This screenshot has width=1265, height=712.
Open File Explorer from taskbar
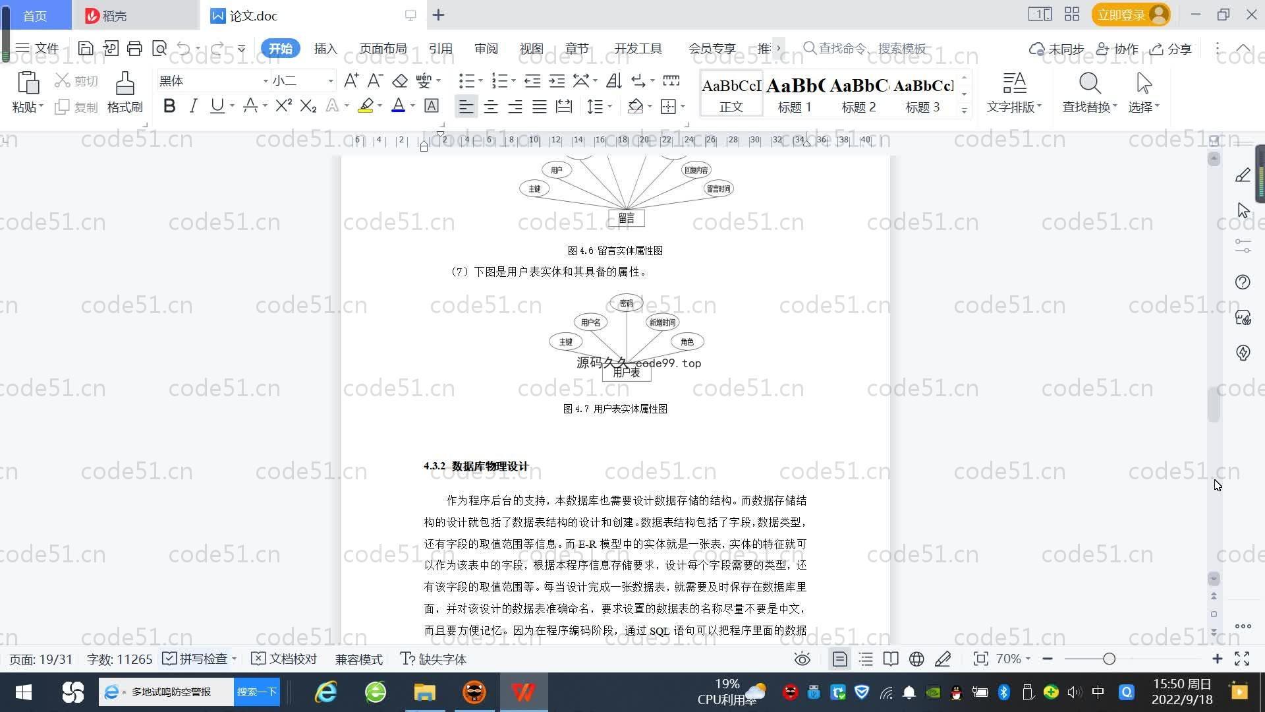click(x=424, y=692)
